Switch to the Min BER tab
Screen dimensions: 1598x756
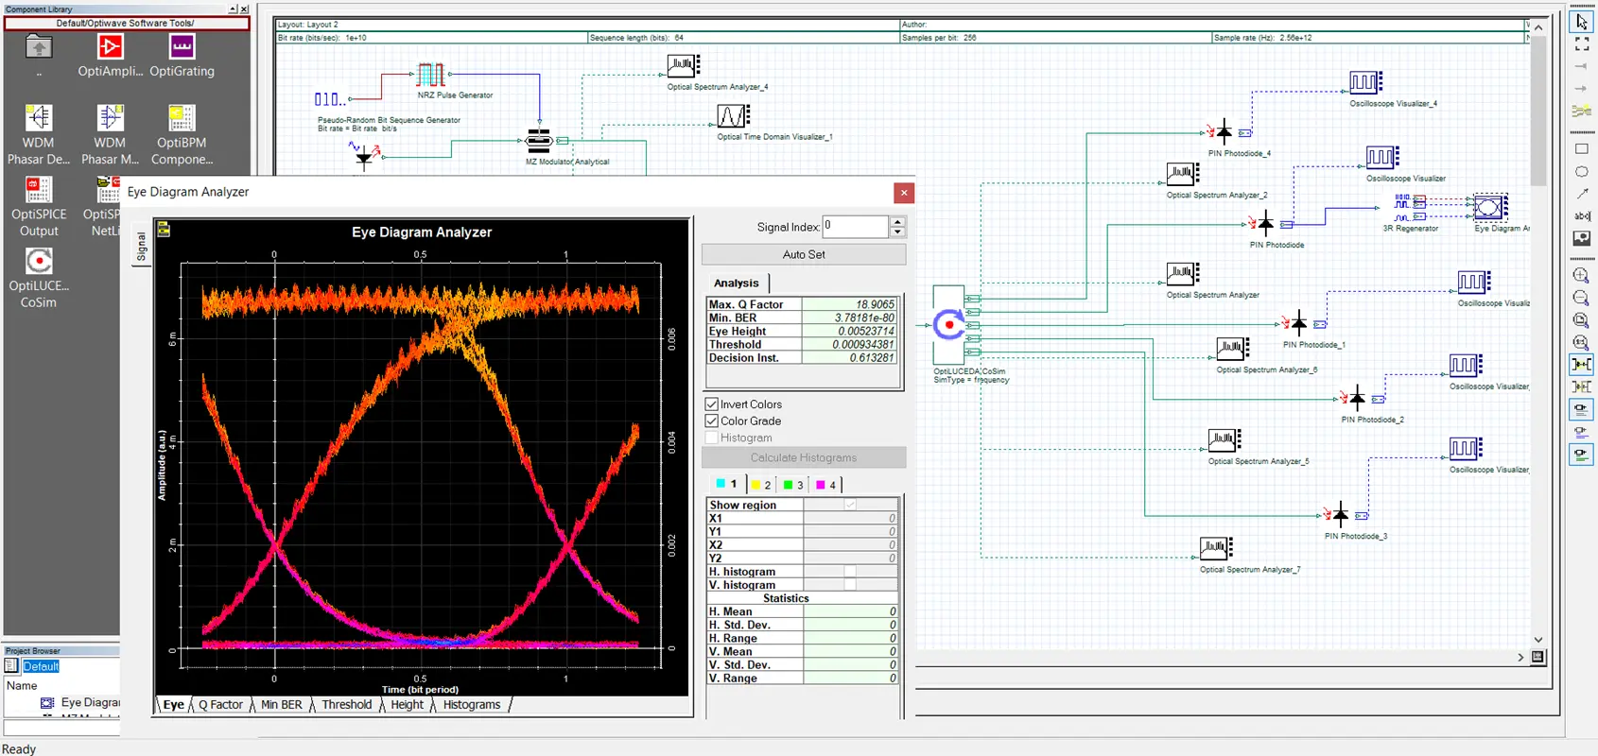pos(281,705)
